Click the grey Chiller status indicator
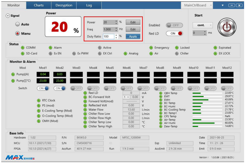The width and height of the screenshot is (245, 163). [177, 53]
